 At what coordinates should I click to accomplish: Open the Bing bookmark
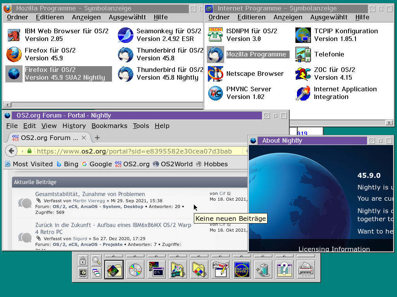click(x=67, y=164)
